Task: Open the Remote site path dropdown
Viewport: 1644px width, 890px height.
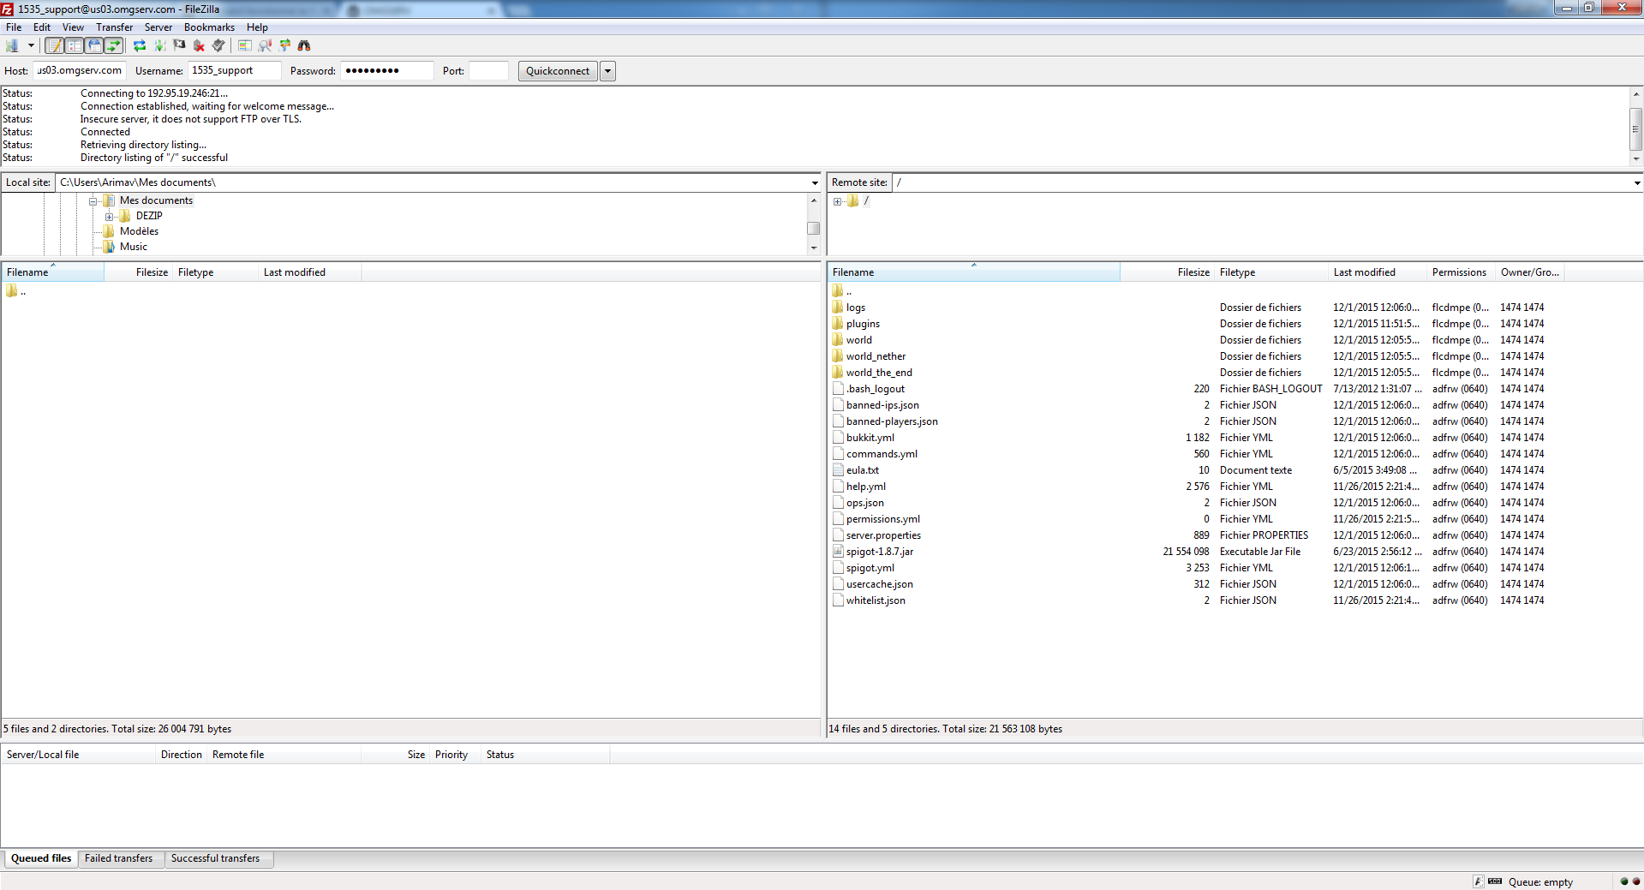Action: 1636,182
